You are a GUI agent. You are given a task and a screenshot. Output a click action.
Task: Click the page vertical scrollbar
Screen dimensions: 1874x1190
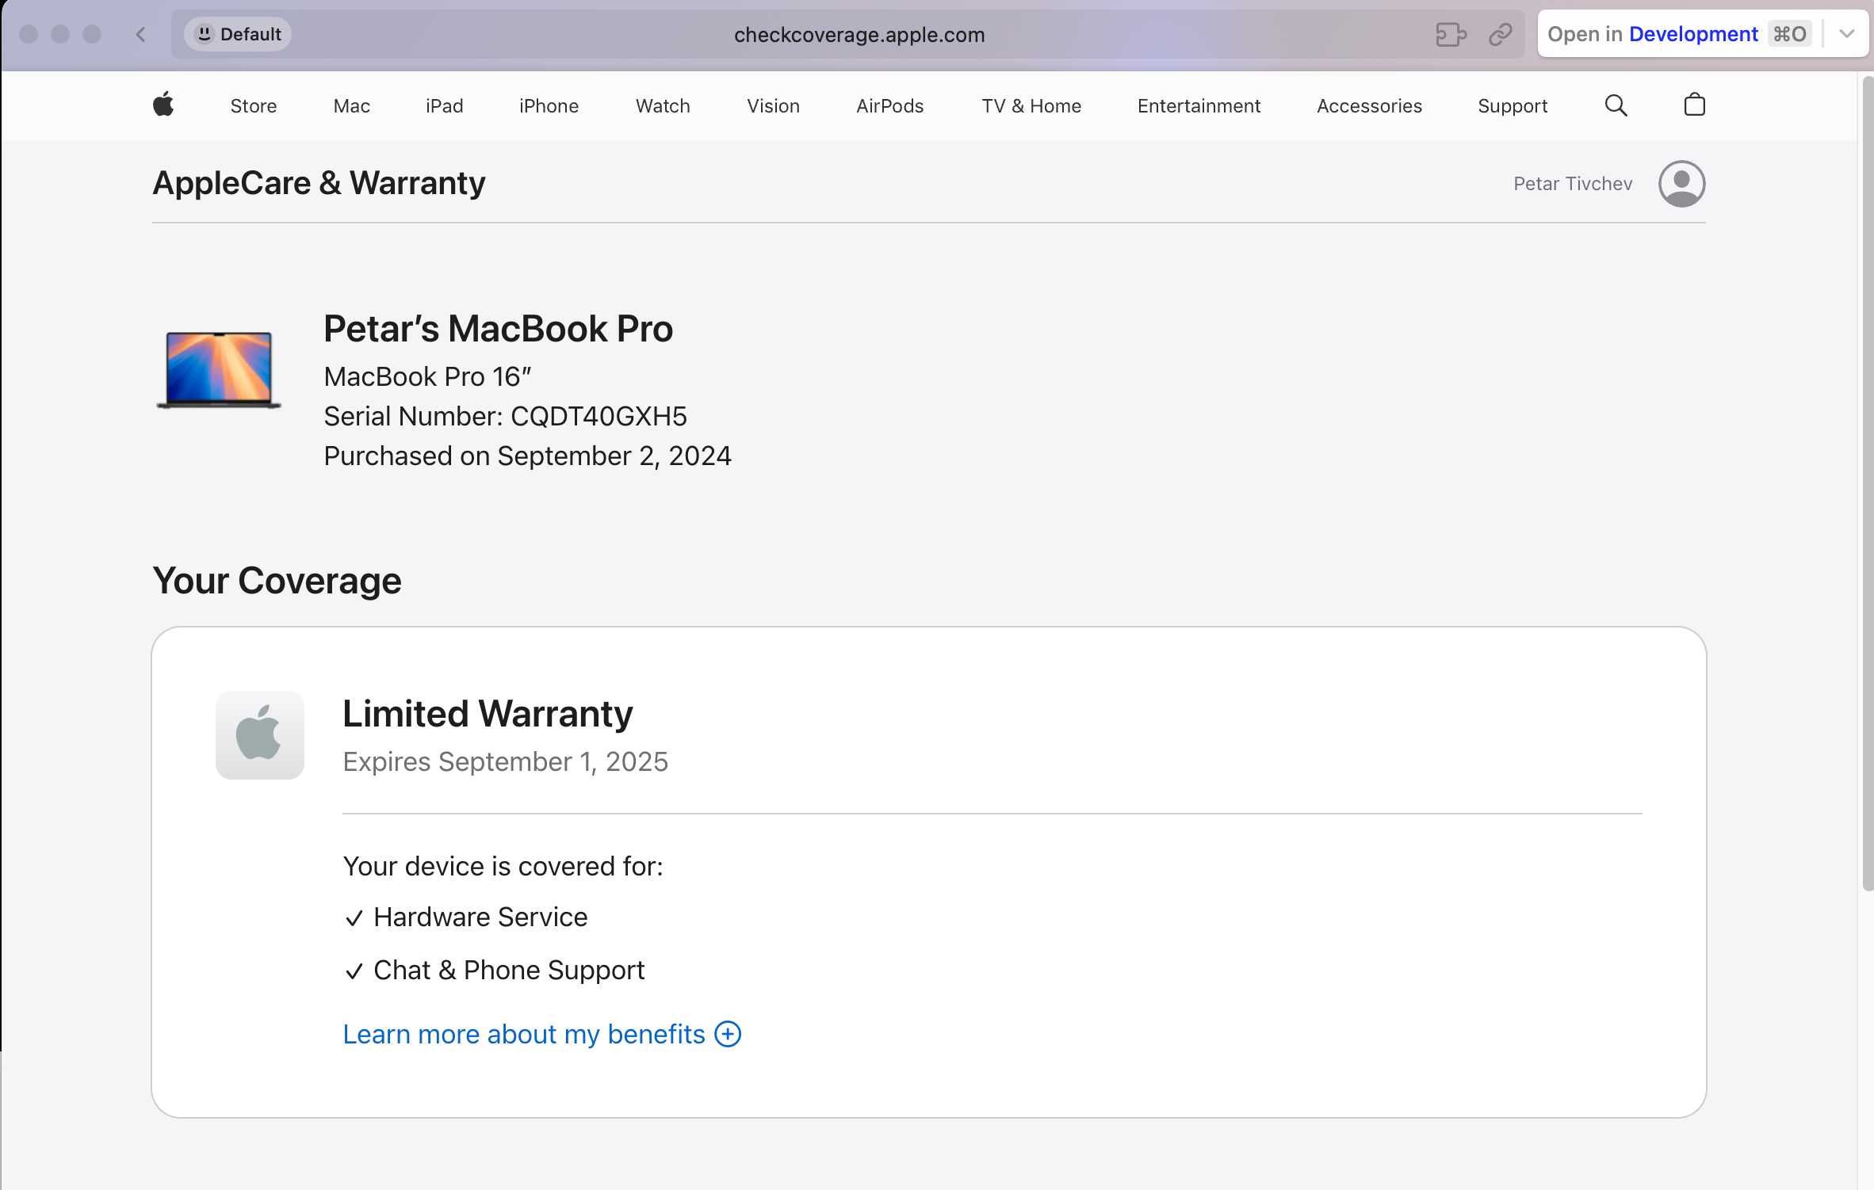pos(1867,483)
